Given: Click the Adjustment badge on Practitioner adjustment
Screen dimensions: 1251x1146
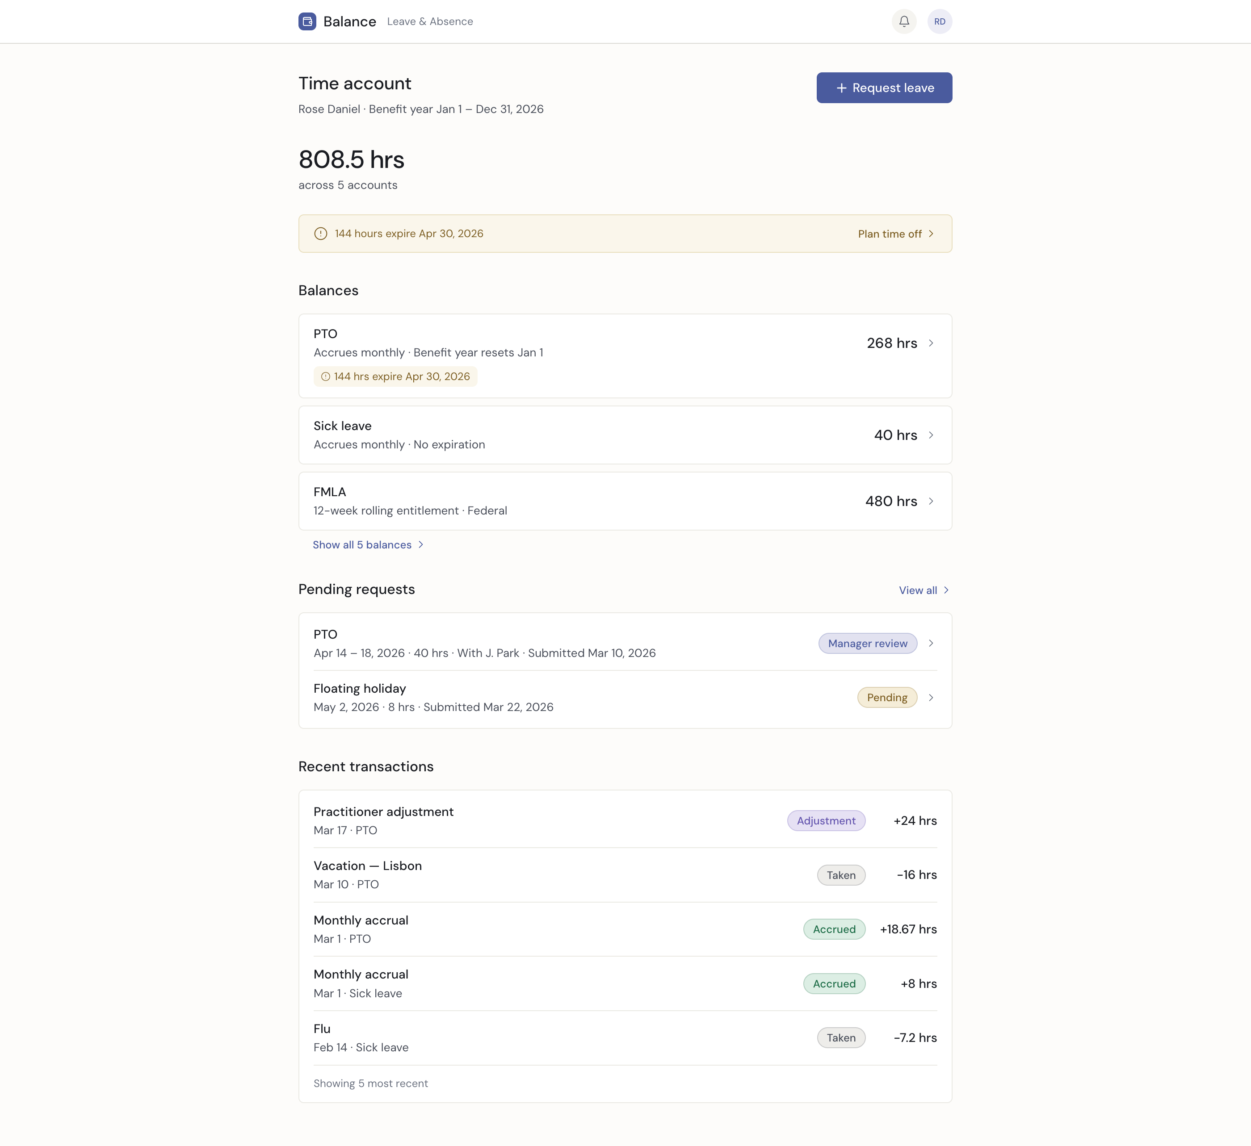Looking at the screenshot, I should (x=826, y=820).
